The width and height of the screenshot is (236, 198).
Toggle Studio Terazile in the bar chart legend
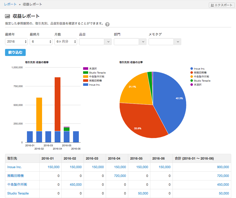(x=98, y=73)
